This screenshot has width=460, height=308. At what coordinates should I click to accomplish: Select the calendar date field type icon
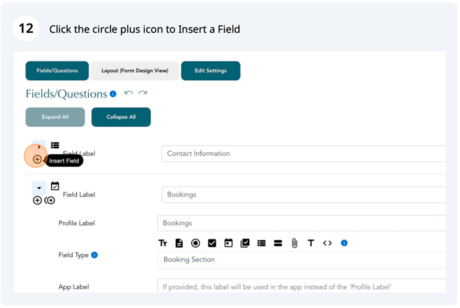pos(228,243)
